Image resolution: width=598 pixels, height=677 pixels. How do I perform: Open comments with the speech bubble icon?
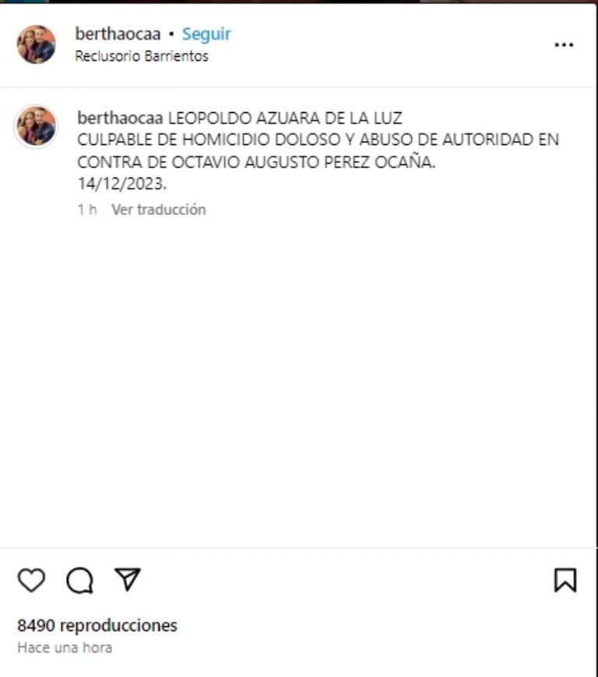(x=80, y=580)
